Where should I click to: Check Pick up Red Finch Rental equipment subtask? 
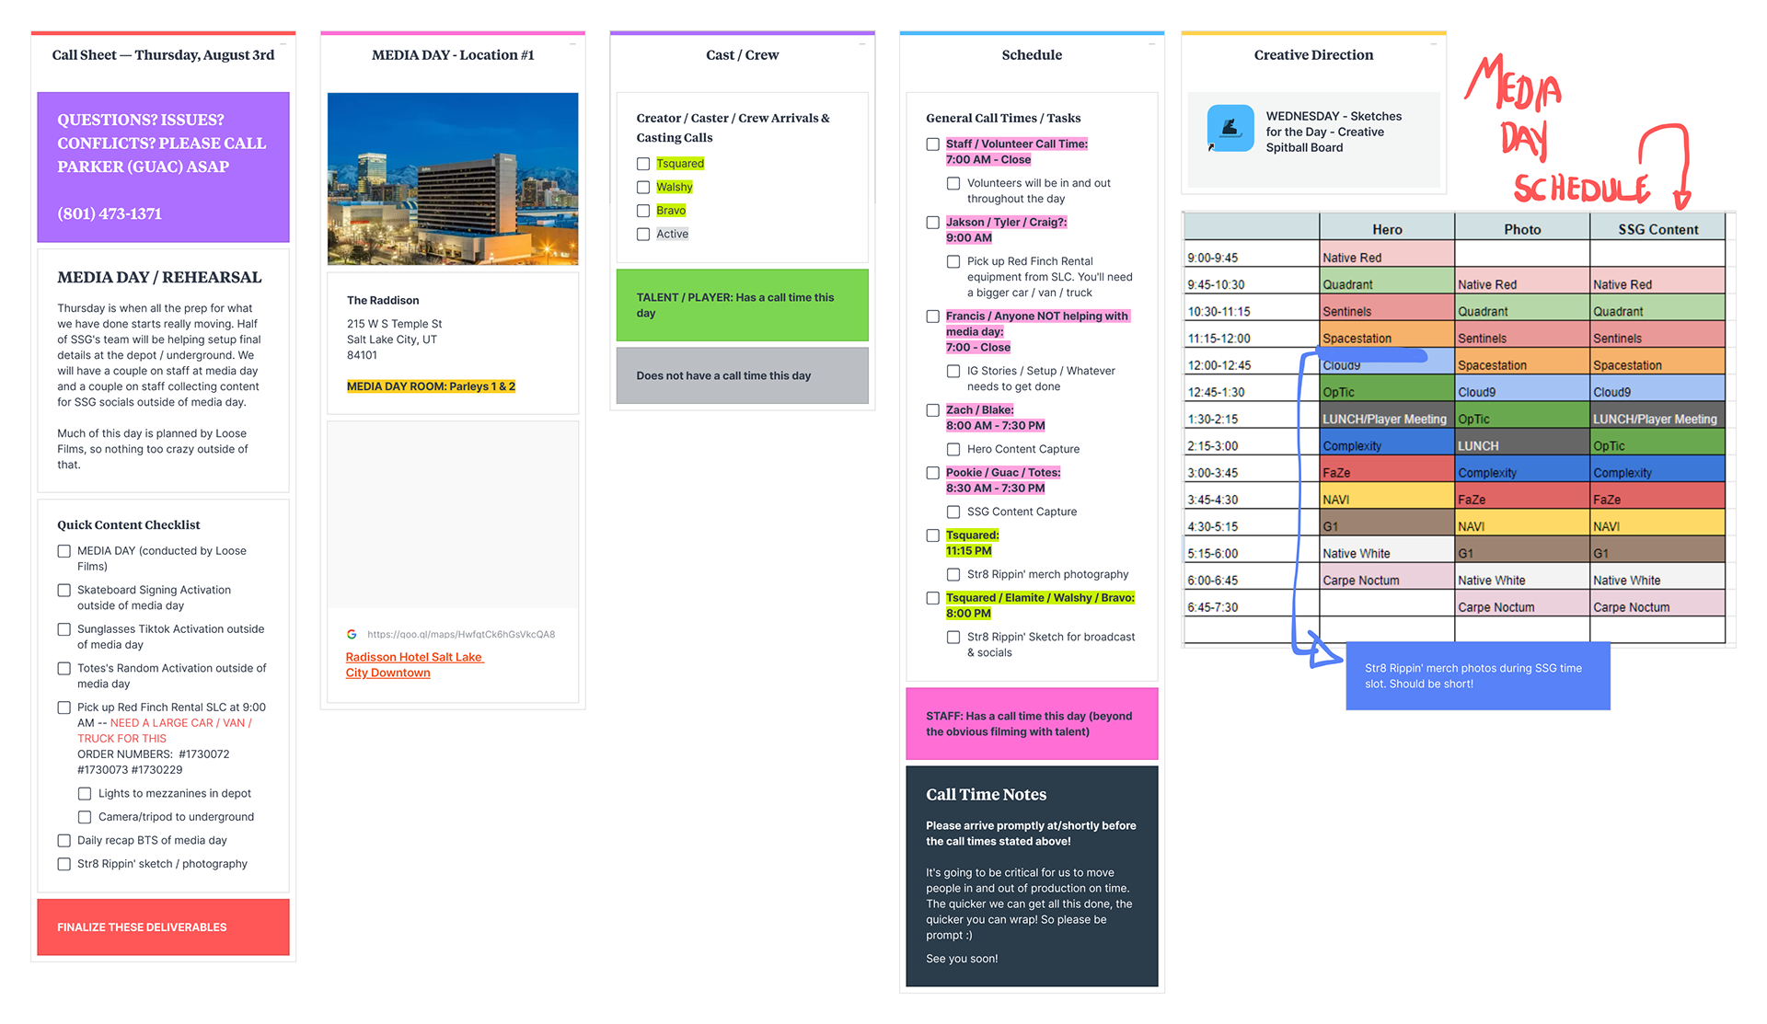(953, 262)
